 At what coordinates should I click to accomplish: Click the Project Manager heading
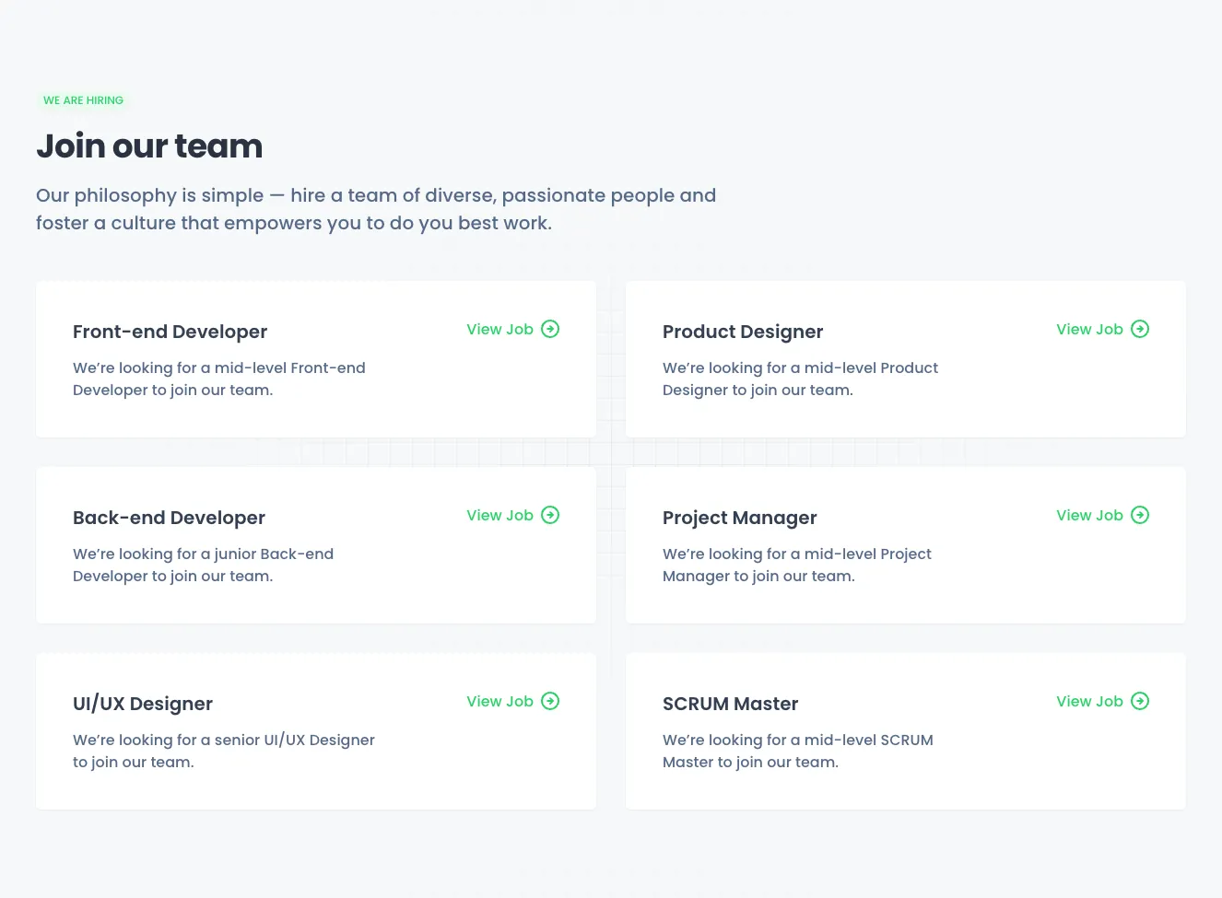tap(739, 518)
